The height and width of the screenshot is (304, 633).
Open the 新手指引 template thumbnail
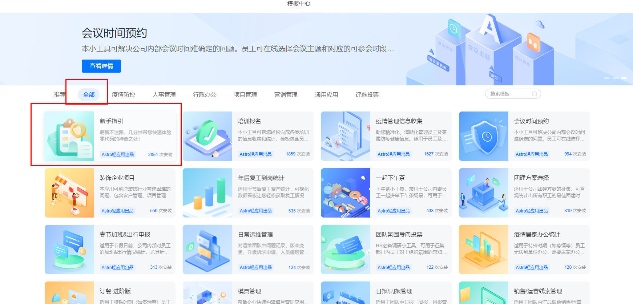click(69, 136)
